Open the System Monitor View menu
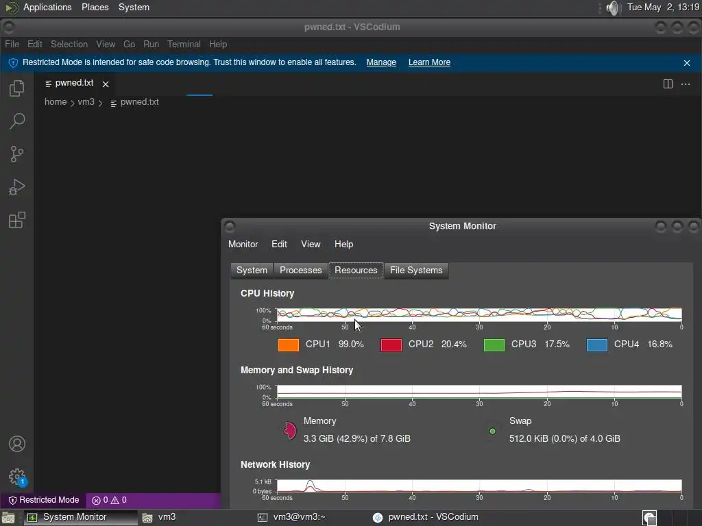This screenshot has height=526, width=702. click(311, 245)
